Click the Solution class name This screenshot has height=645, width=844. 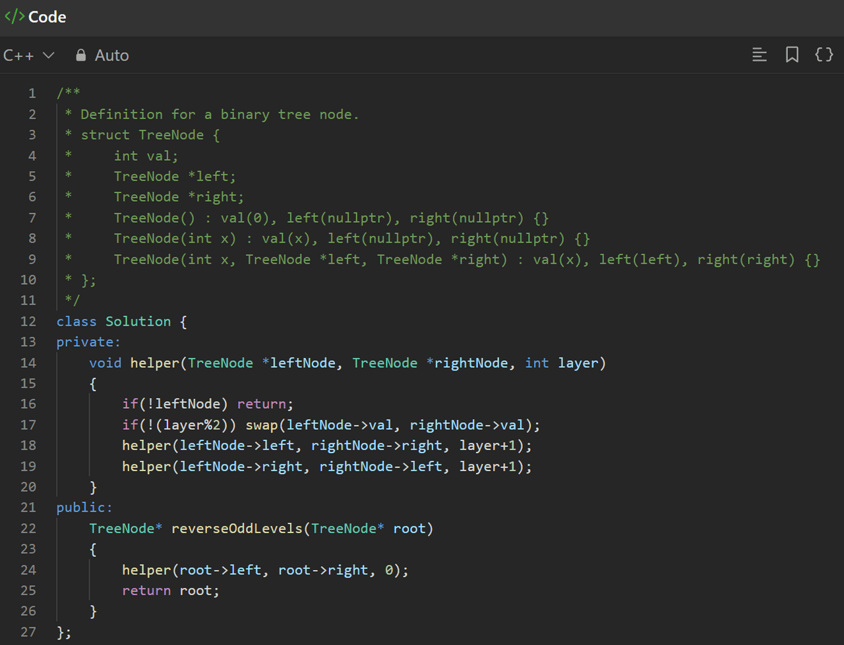coord(138,321)
